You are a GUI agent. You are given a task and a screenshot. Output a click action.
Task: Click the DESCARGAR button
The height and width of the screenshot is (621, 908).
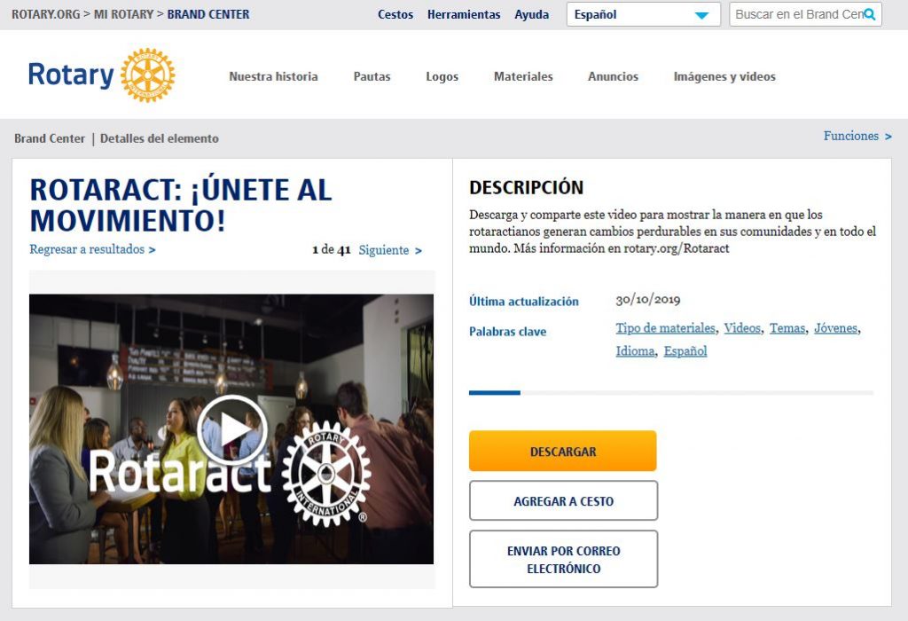point(563,451)
